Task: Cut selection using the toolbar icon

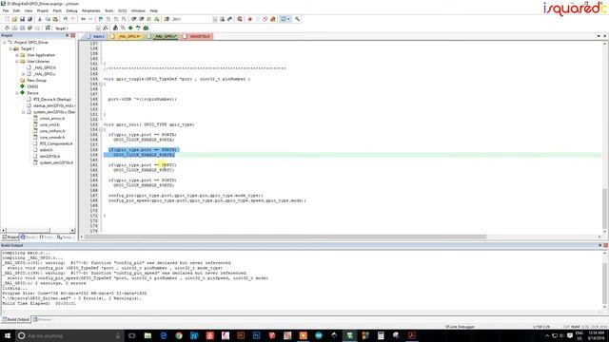Action: 40,19
